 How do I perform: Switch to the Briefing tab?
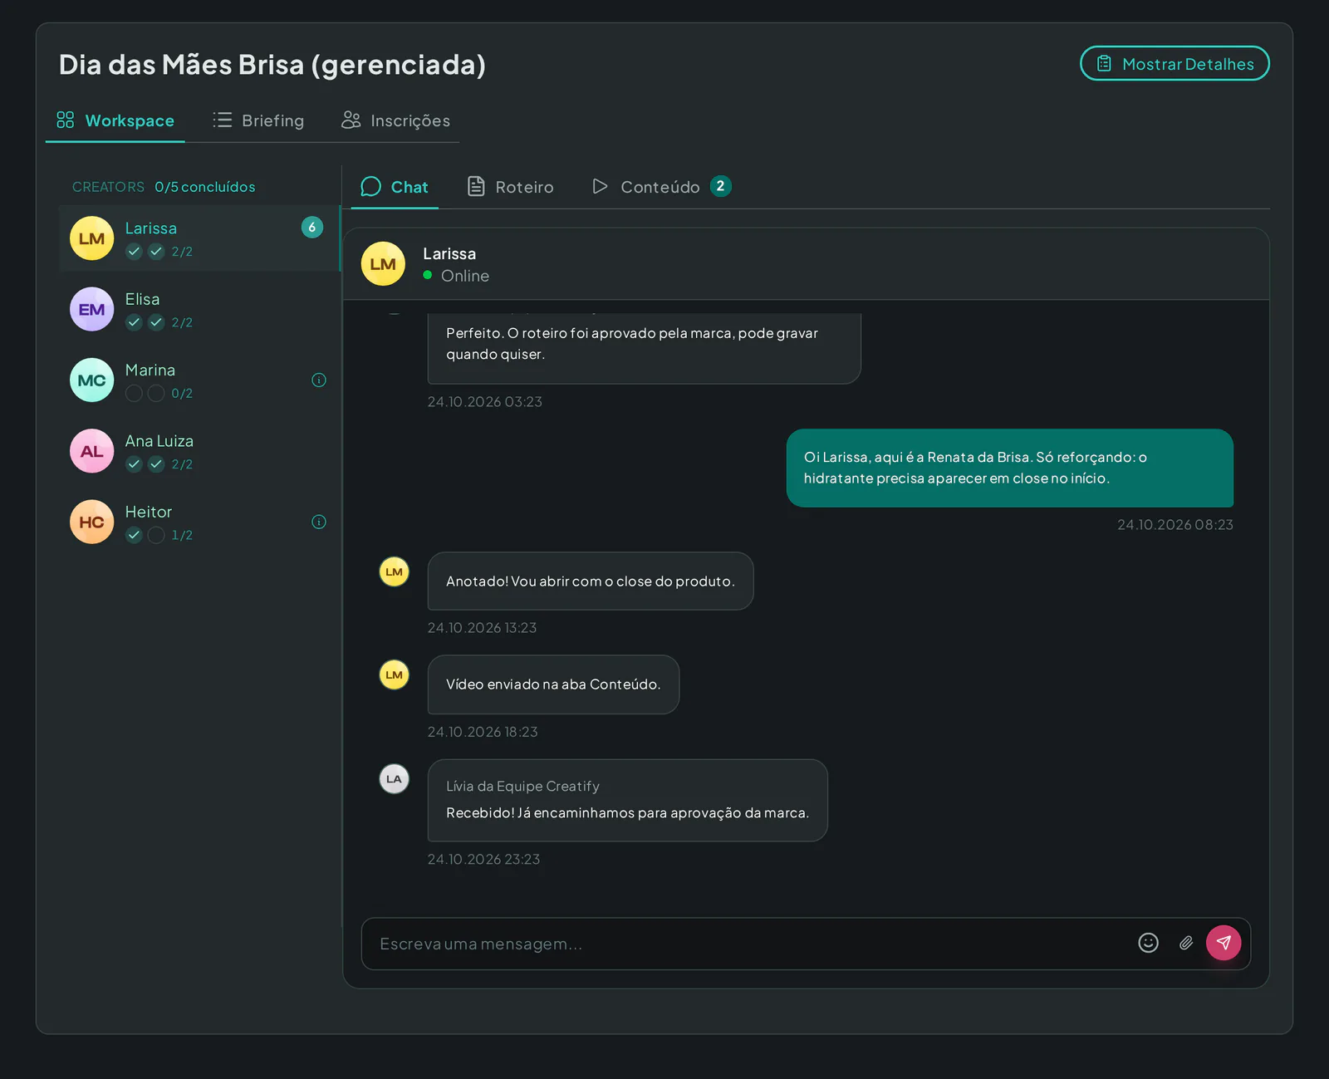[x=258, y=120]
